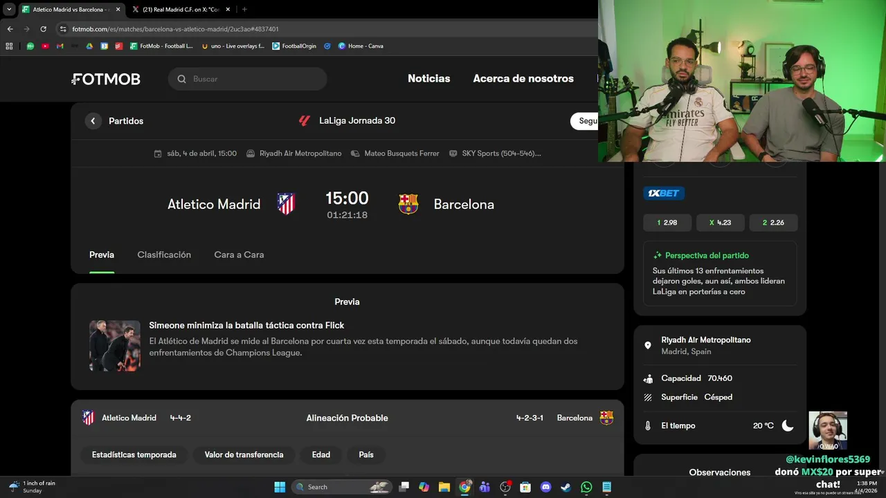Click the browser address bar URL
The height and width of the screenshot is (498, 886).
point(176,29)
